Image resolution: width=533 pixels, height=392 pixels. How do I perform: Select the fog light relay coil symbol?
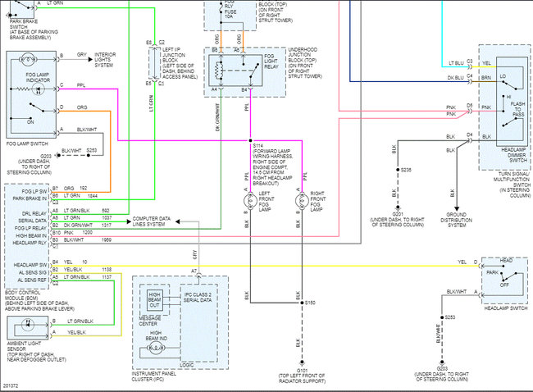point(218,71)
